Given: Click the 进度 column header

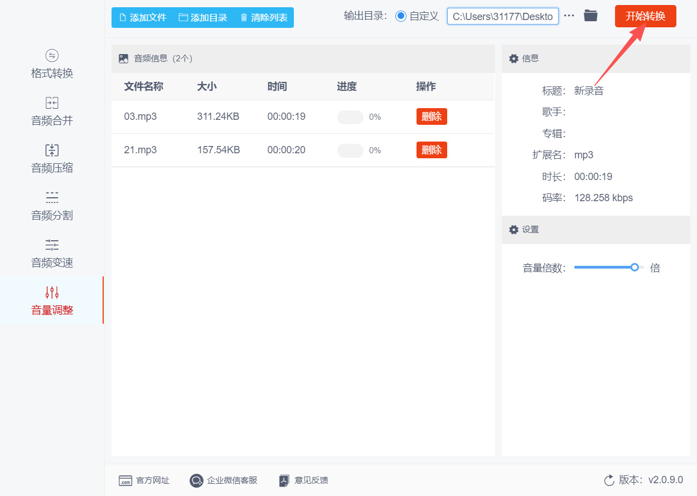Looking at the screenshot, I should click(x=347, y=86).
